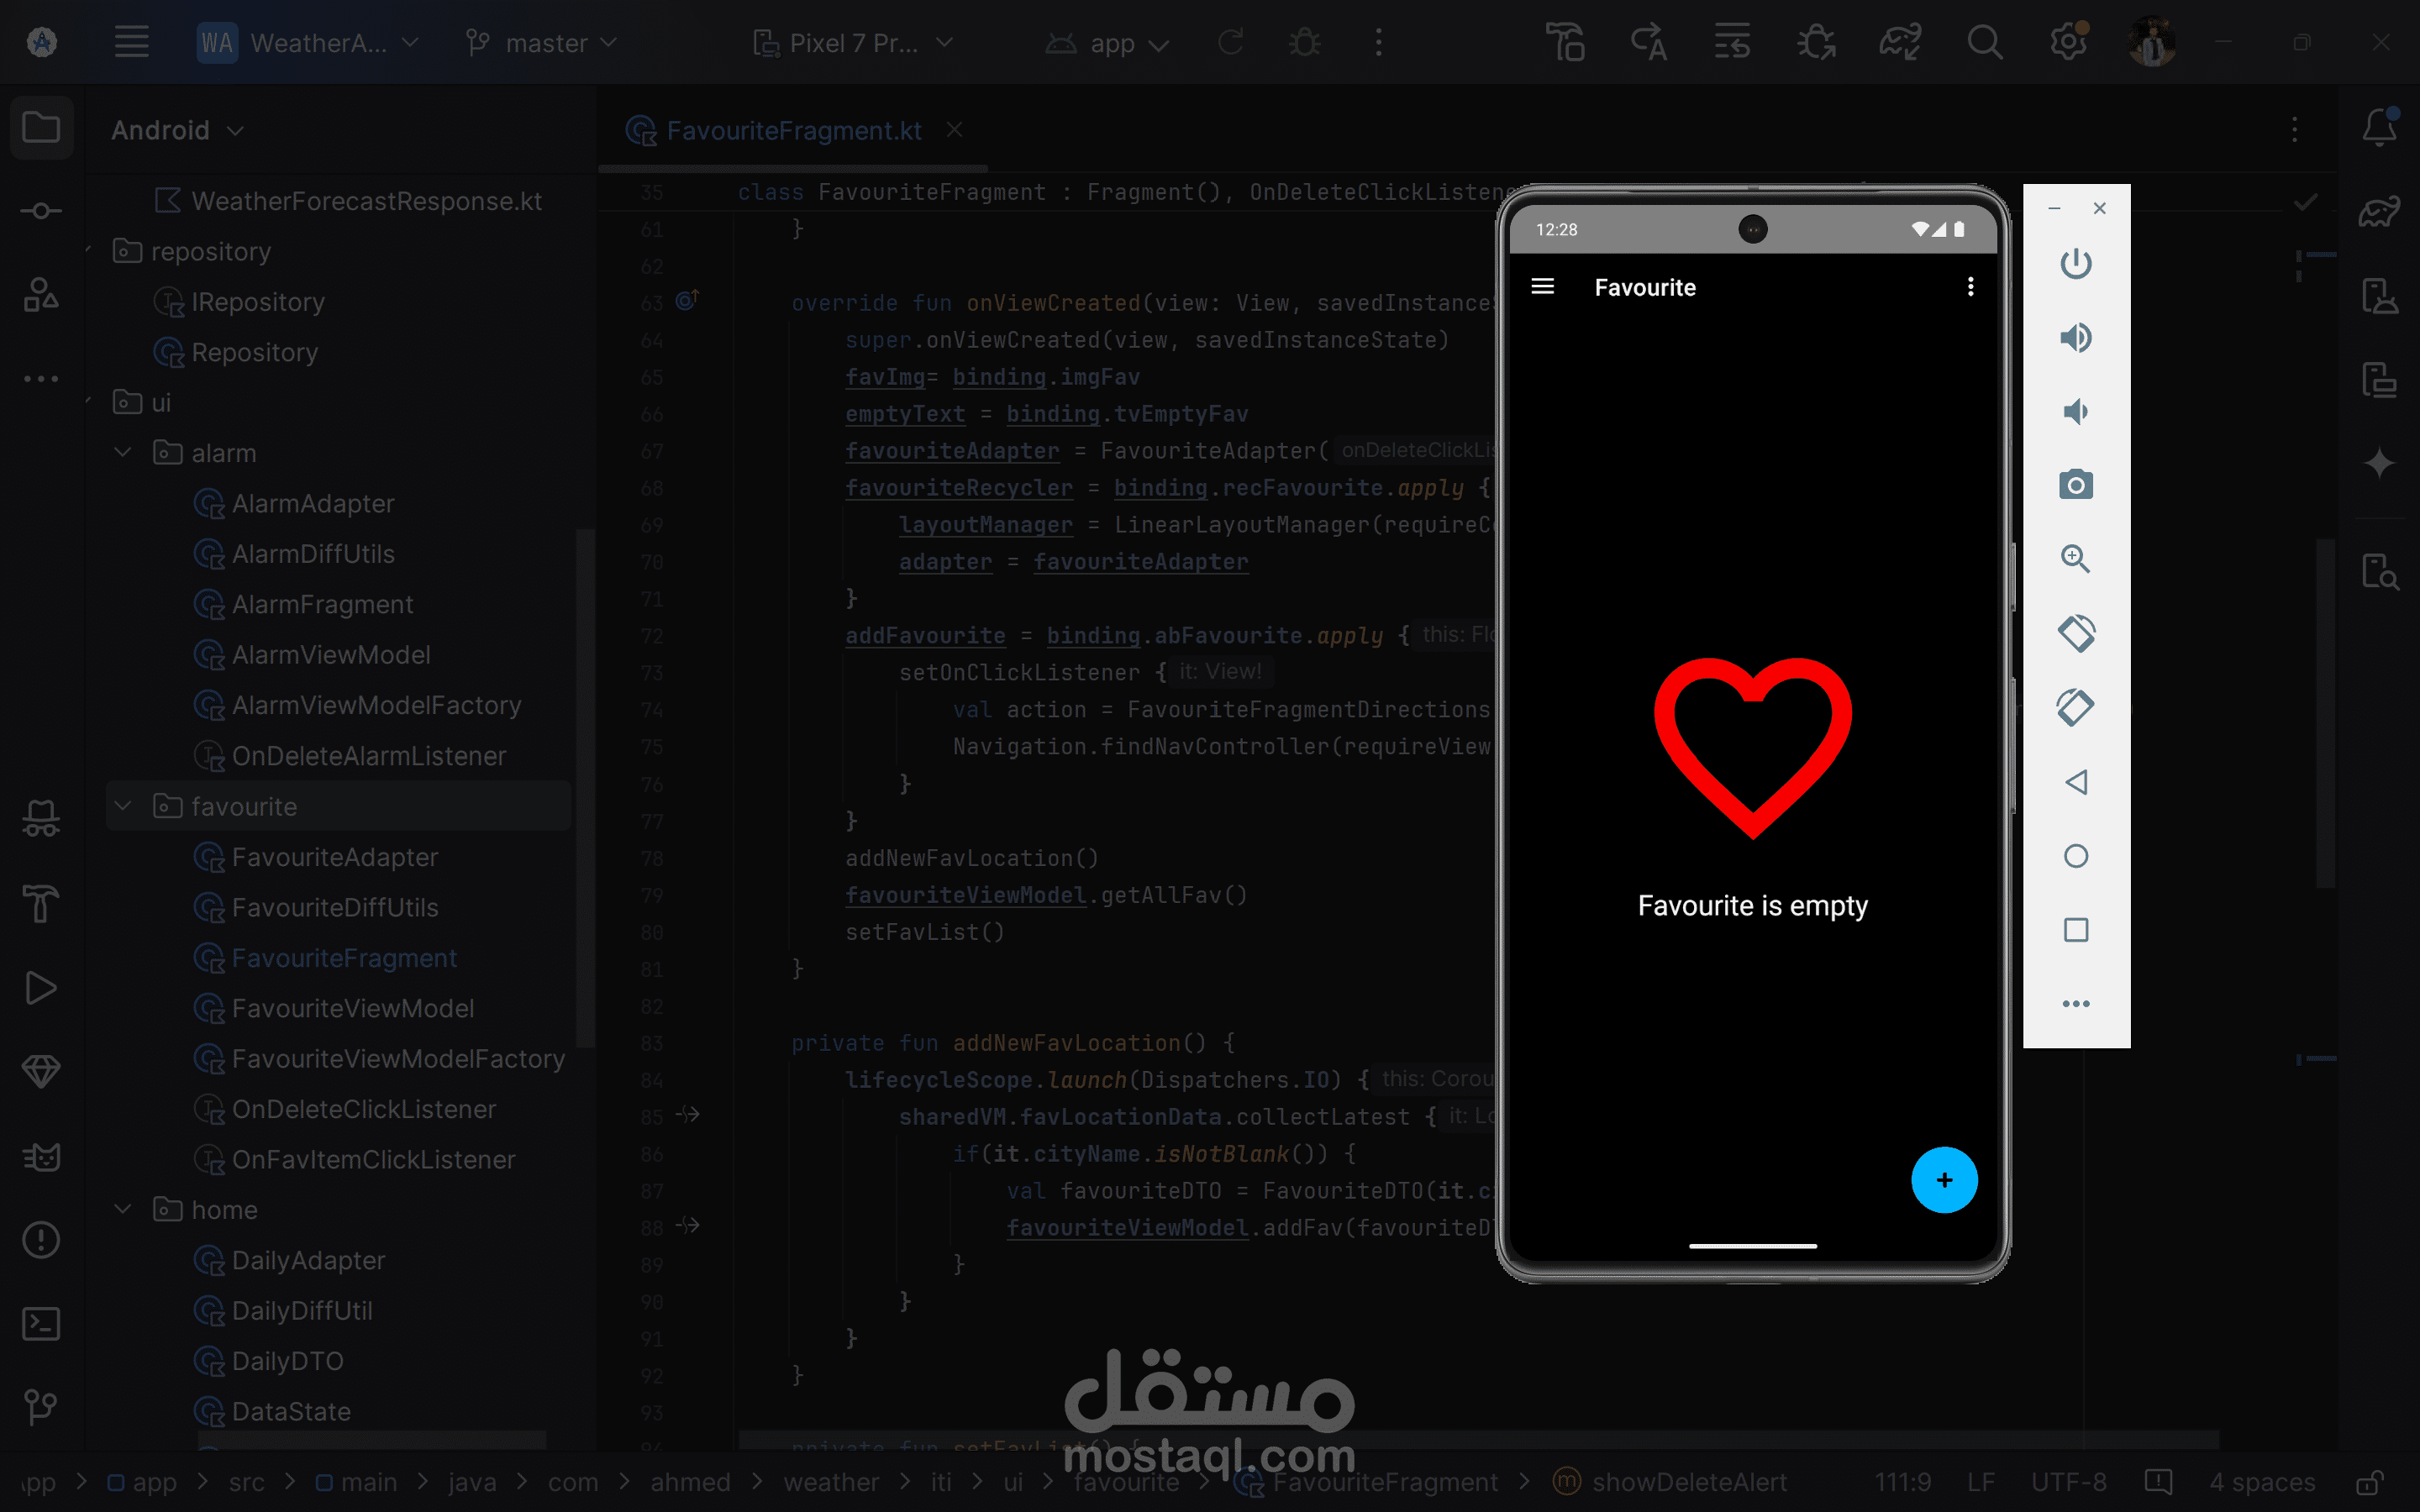The image size is (2420, 1512).
Task: Rotate emulator left using rotate icon
Action: pos(2075,633)
